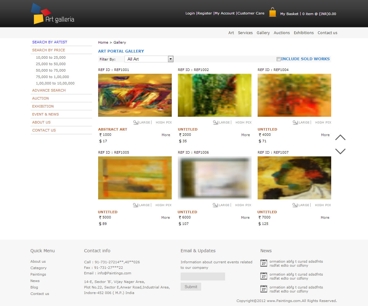
Task: Open About us in Quick Menu footer
Action: point(38,261)
